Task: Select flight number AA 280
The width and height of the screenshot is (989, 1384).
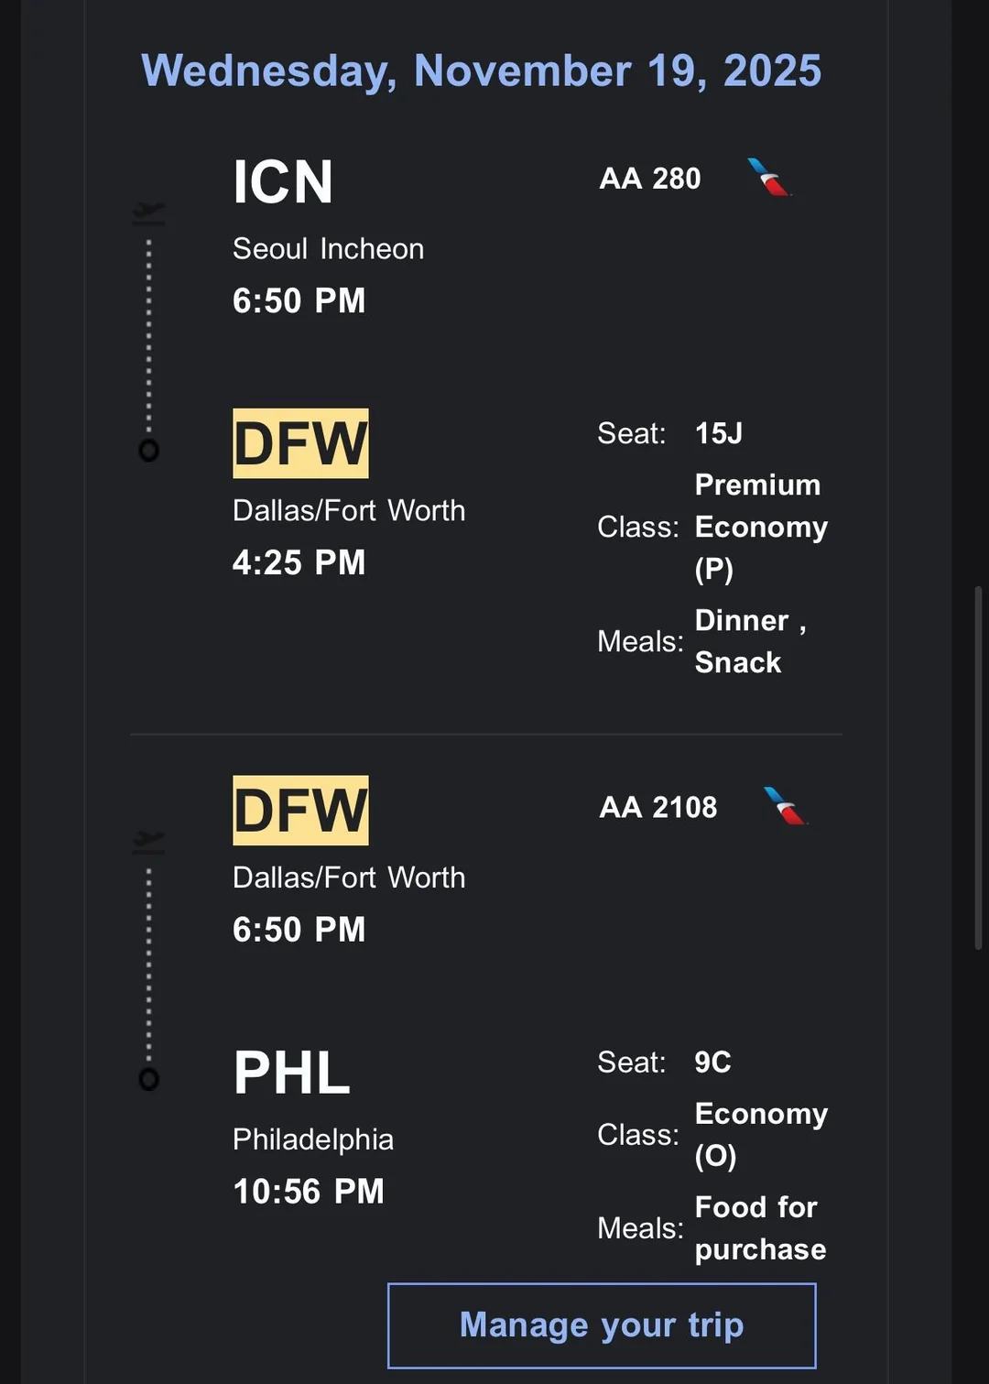Action: click(650, 179)
